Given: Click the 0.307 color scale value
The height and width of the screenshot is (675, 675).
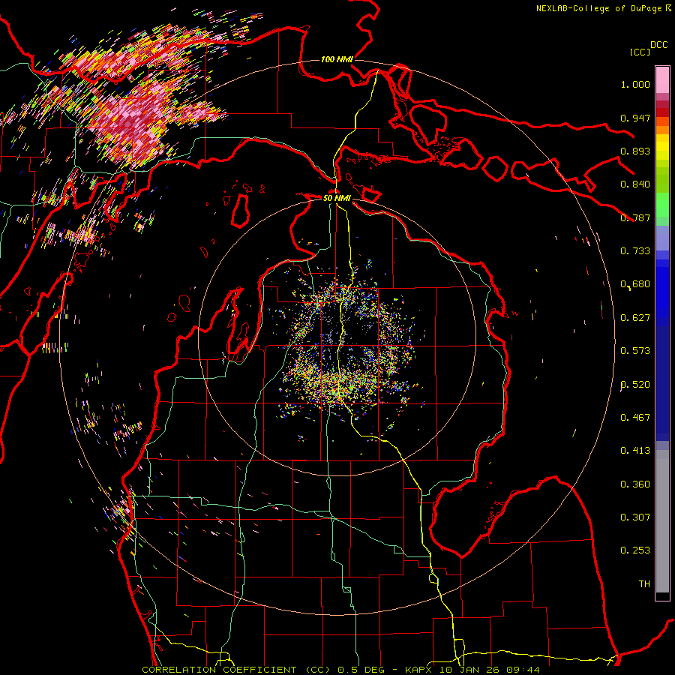Looking at the screenshot, I should coord(635,517).
